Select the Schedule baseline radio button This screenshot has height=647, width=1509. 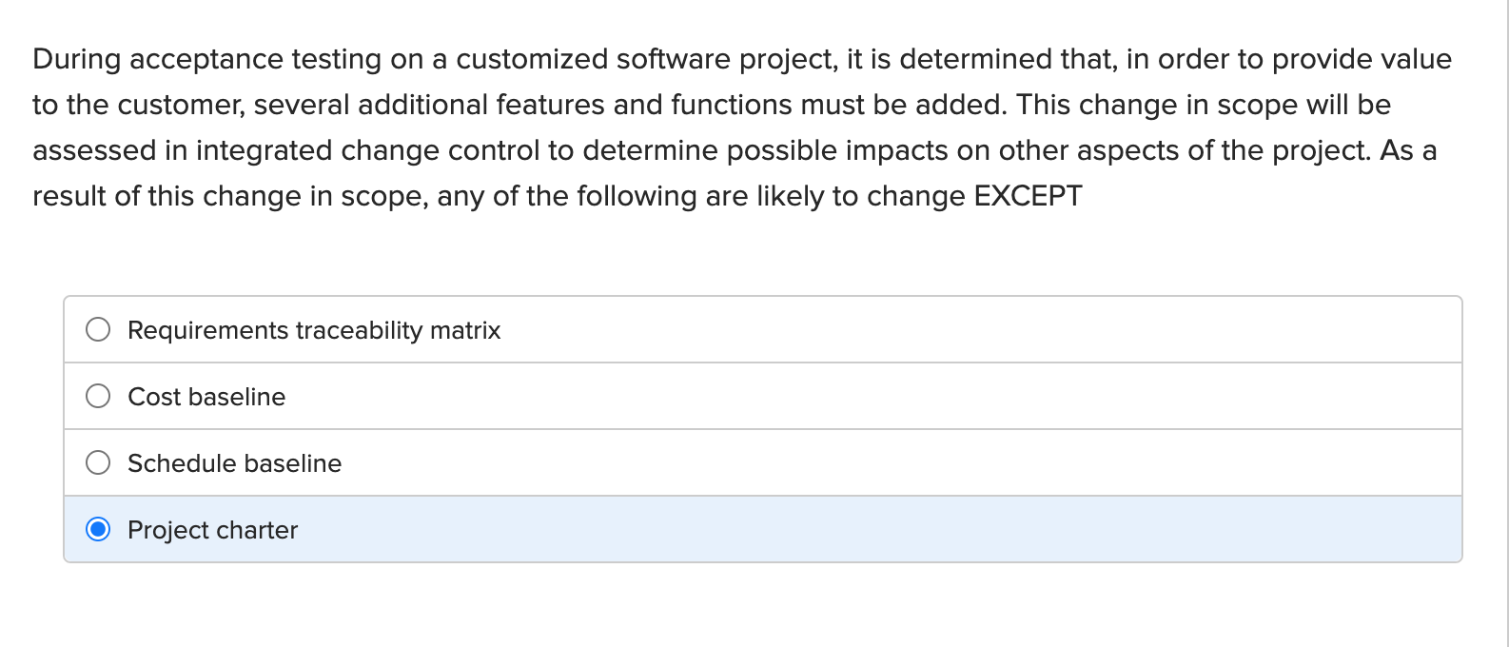(98, 462)
